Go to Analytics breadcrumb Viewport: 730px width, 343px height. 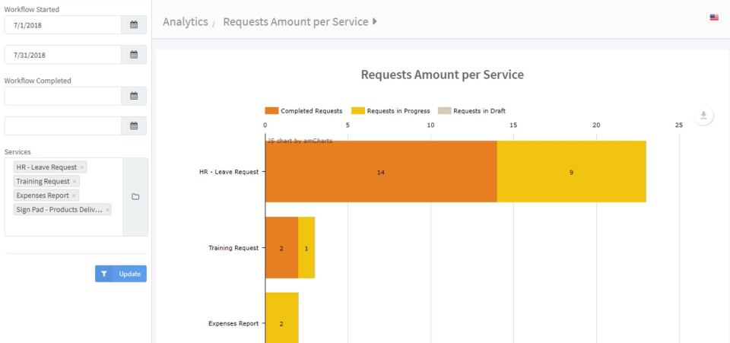pos(185,22)
